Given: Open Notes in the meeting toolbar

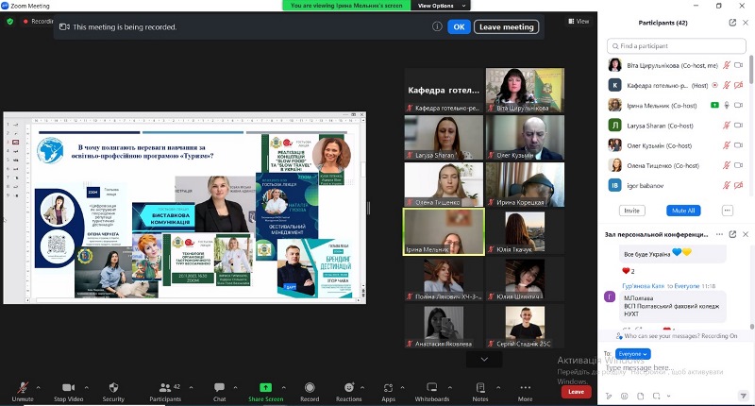Looking at the screenshot, I should (480, 392).
